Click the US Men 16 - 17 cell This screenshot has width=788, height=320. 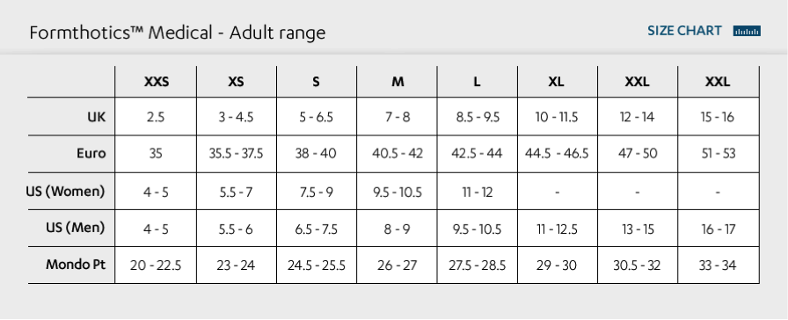[719, 229]
